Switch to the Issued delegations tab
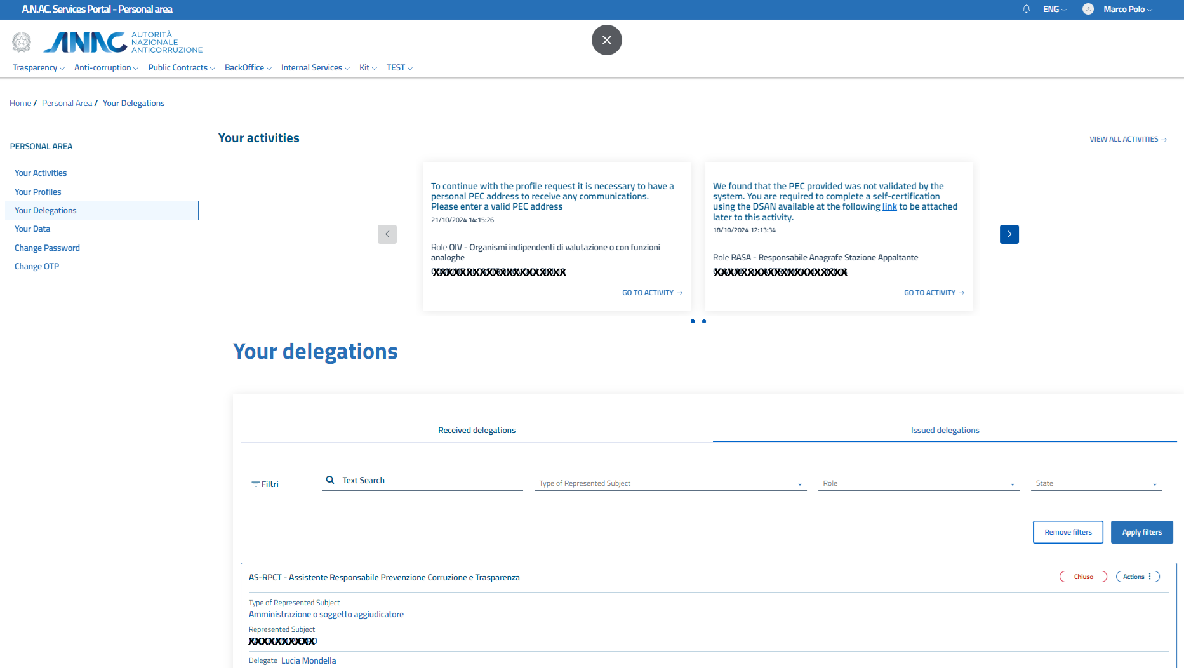 (945, 431)
